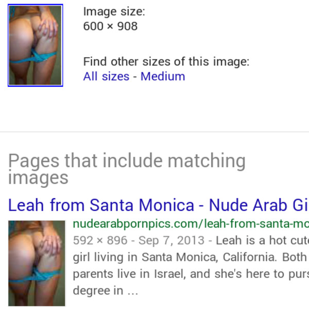Click the result snippet mentioning Santa Monica, California
This screenshot has width=309, height=319.
[x=191, y=265]
